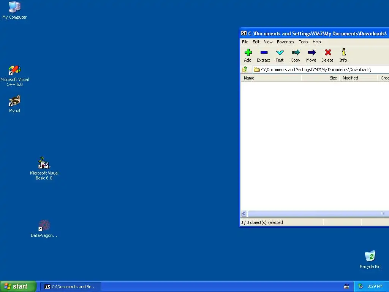This screenshot has width=389, height=292.
Task: Open the Windows start menu
Action: 18,286
